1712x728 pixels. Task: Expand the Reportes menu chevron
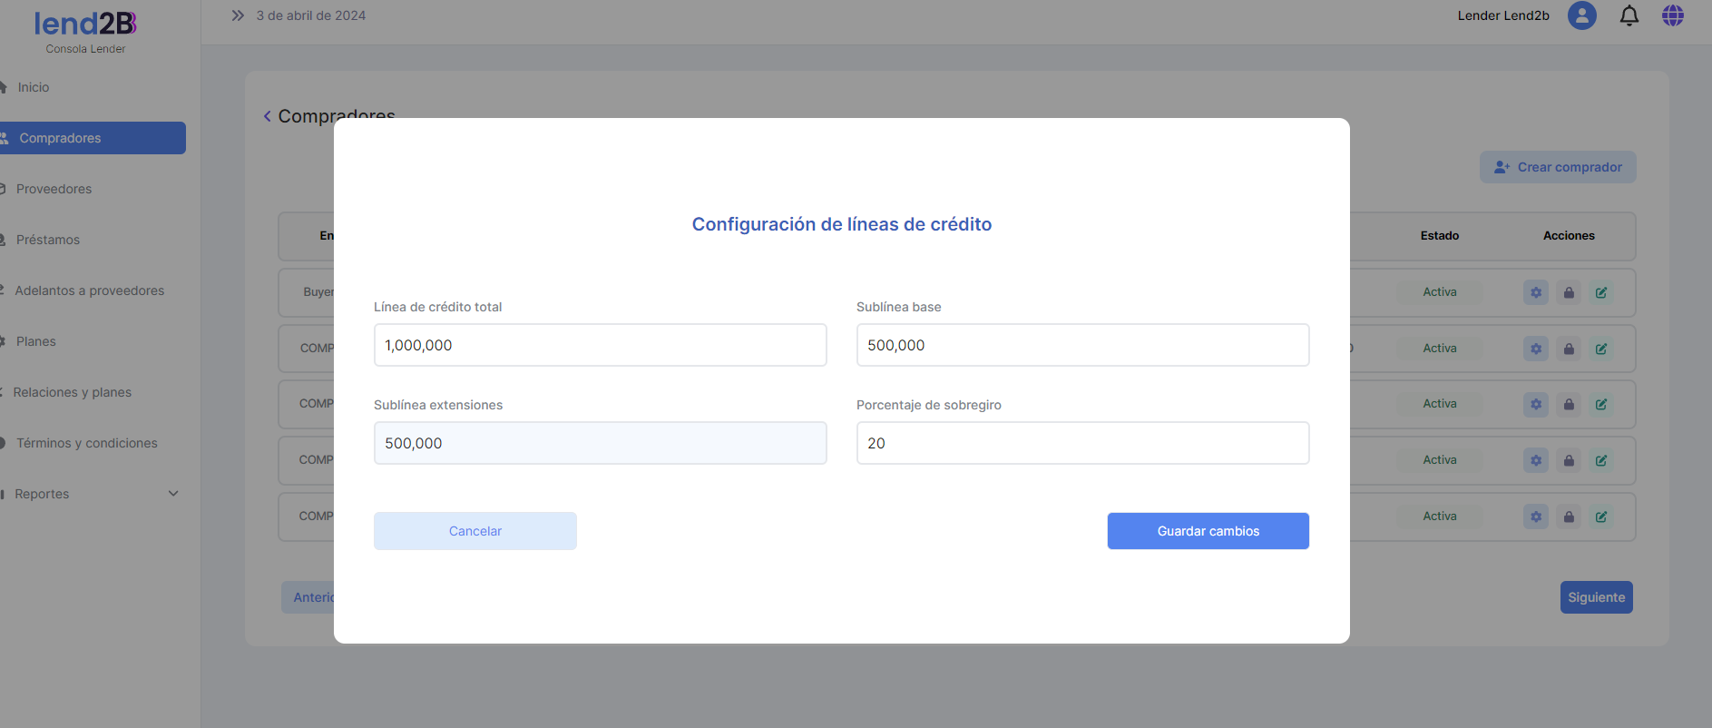pyautogui.click(x=173, y=494)
